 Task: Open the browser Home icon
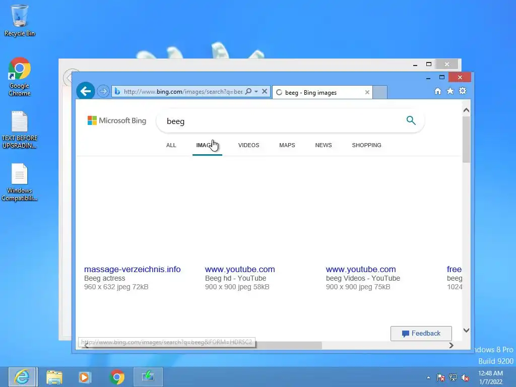pos(437,91)
